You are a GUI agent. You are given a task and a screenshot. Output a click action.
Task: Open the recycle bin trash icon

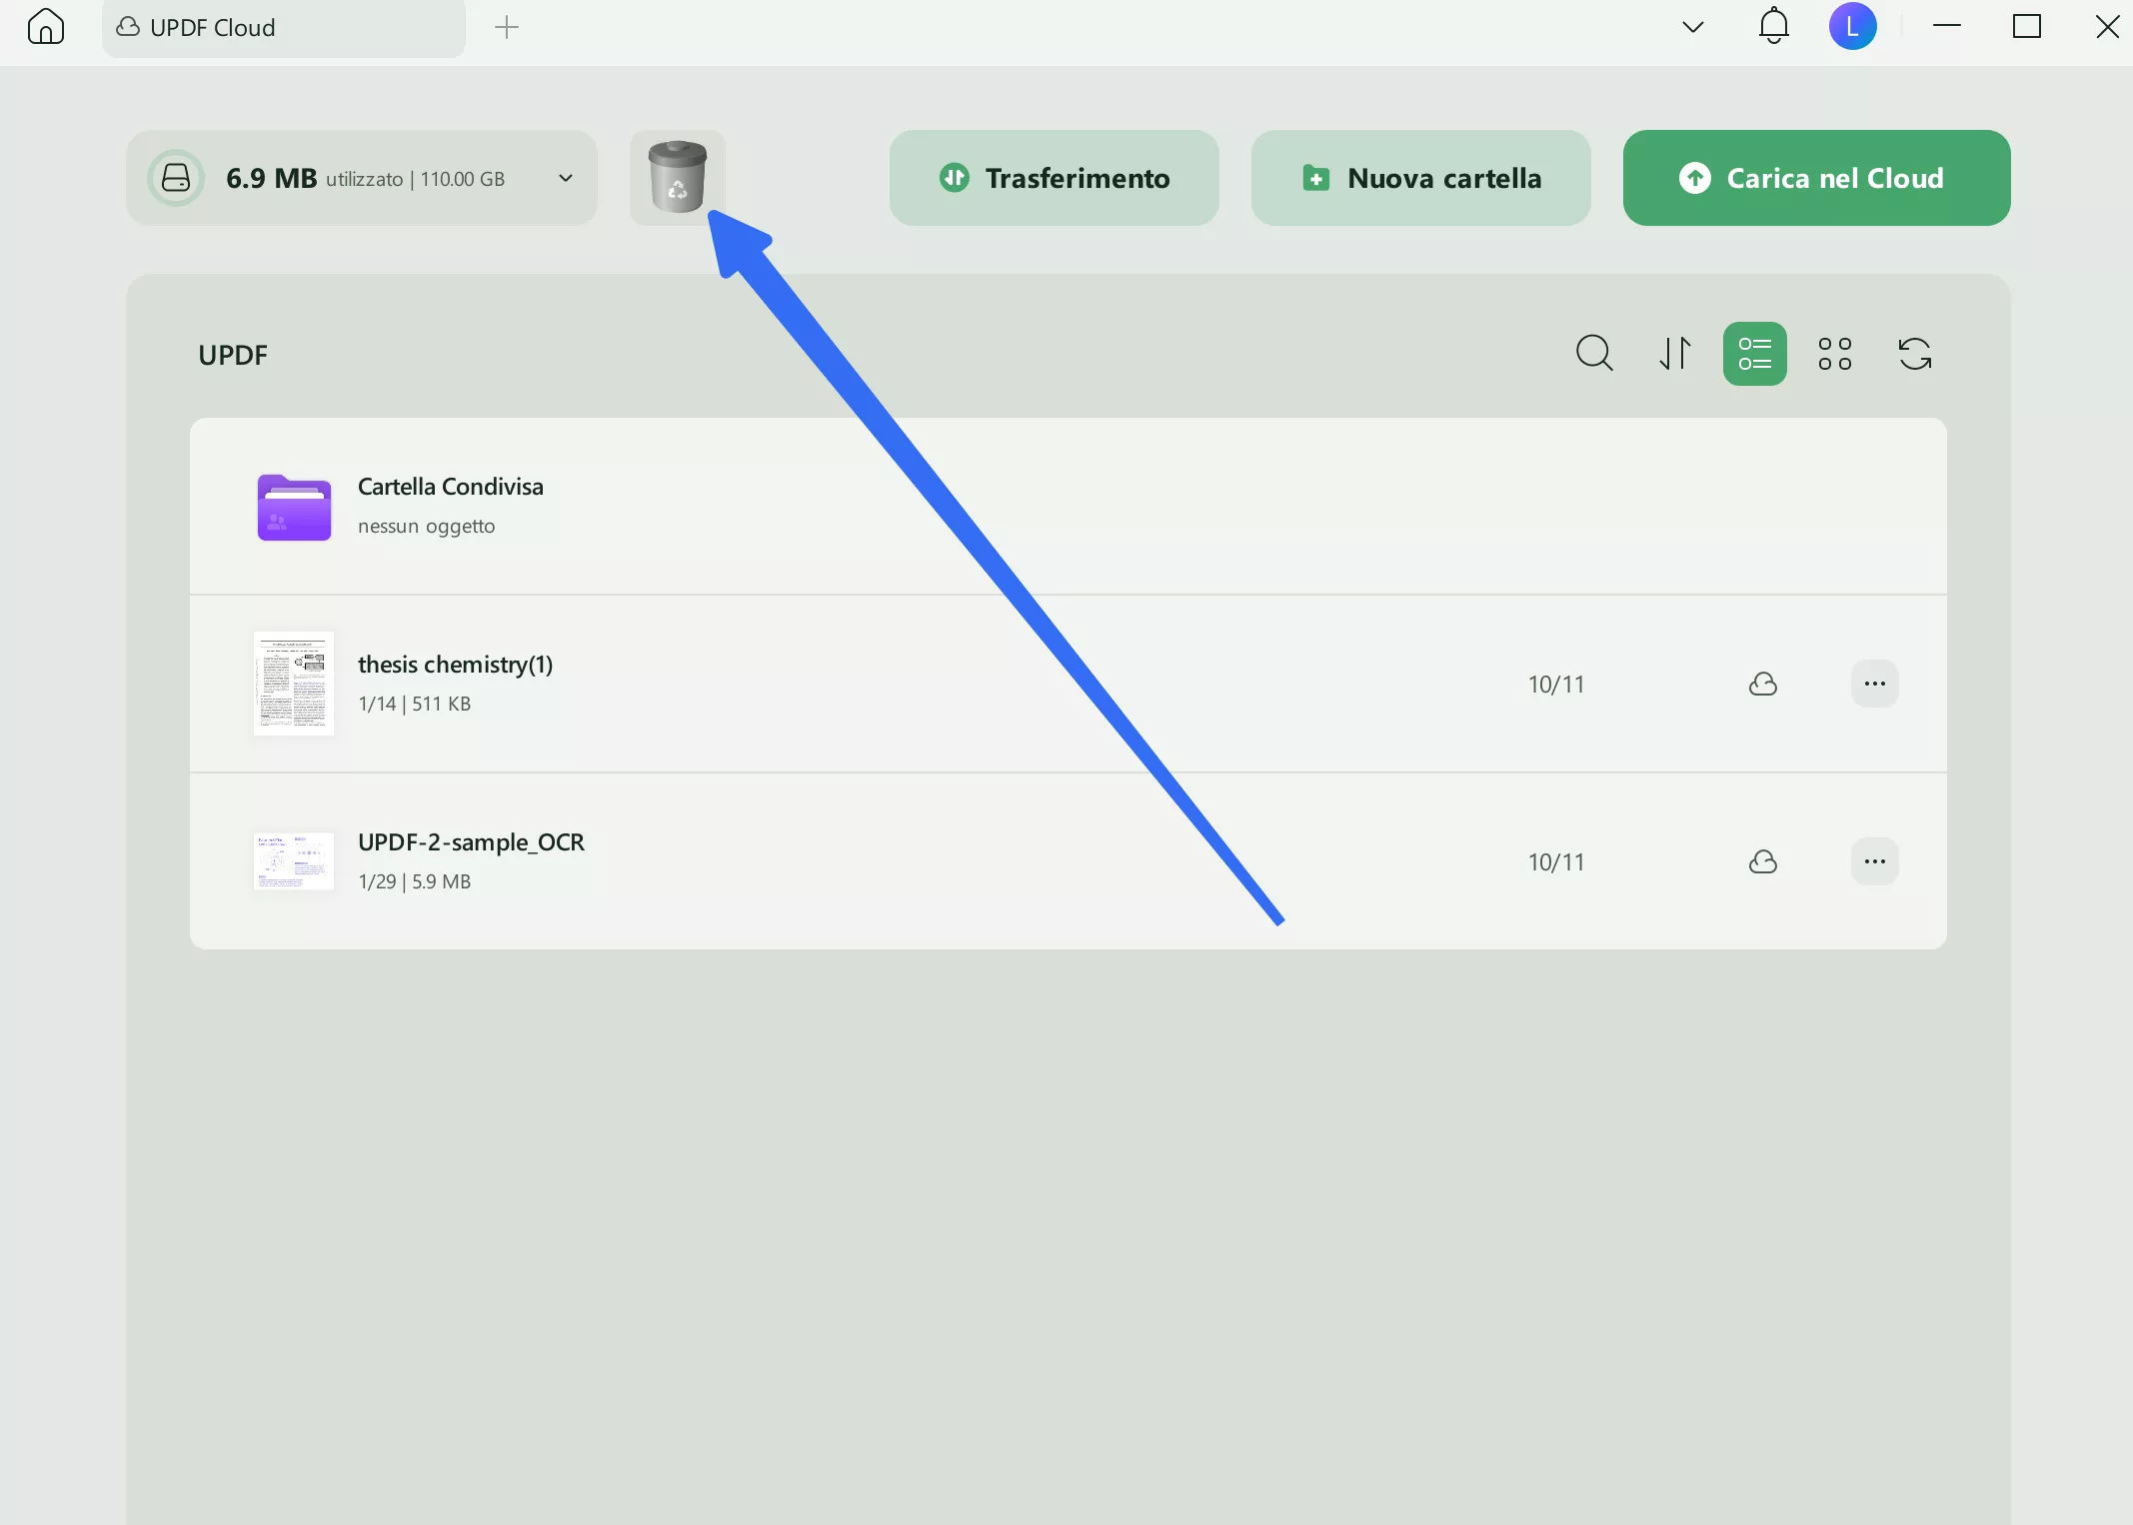tap(677, 177)
